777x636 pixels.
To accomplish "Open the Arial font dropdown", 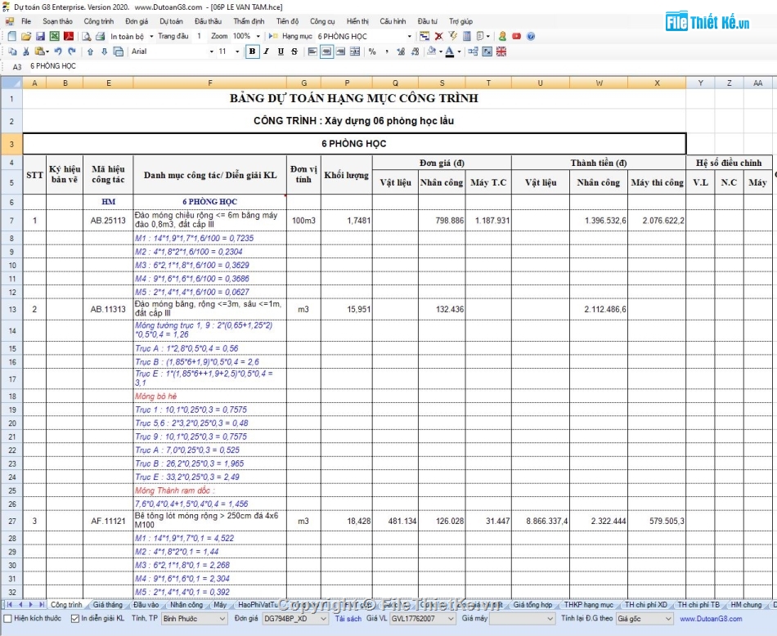I will pos(212,52).
